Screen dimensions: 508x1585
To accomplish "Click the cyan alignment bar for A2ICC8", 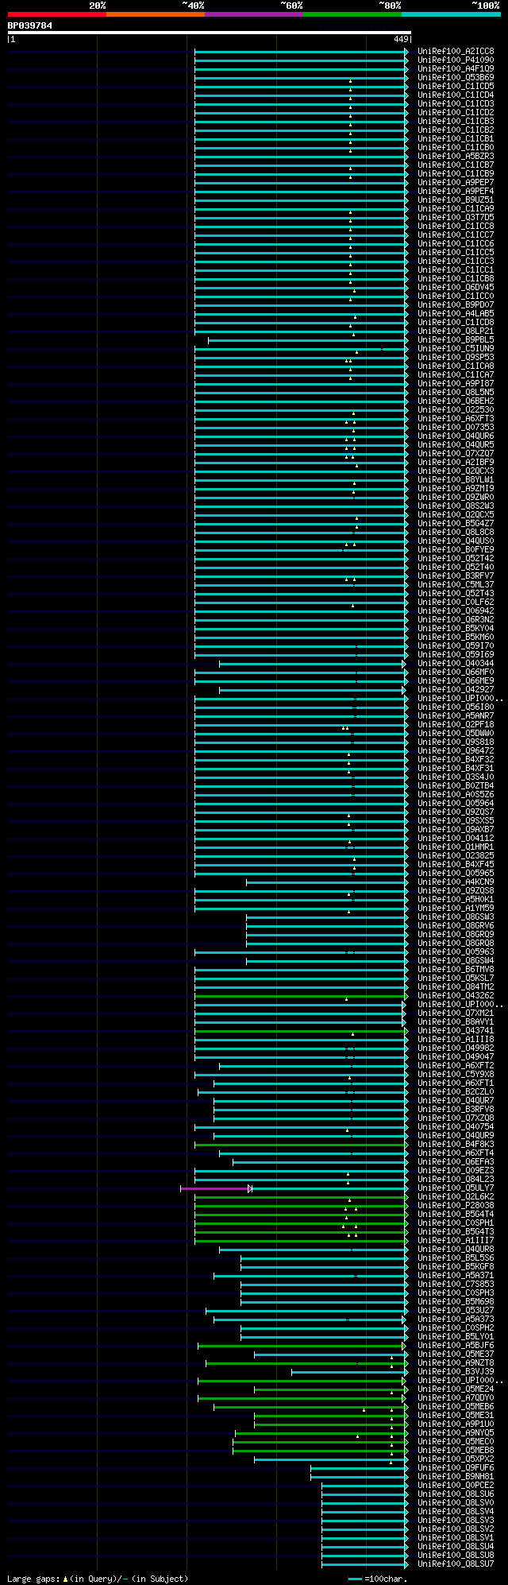I will (301, 52).
